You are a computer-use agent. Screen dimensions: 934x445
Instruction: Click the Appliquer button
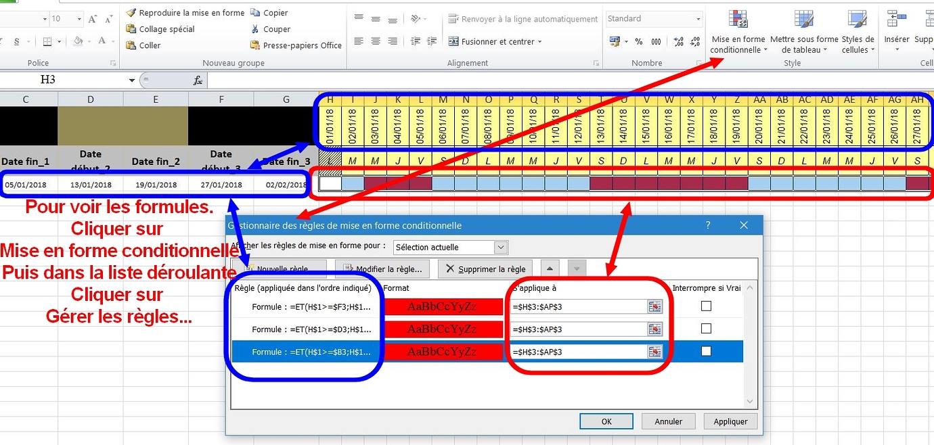click(730, 421)
